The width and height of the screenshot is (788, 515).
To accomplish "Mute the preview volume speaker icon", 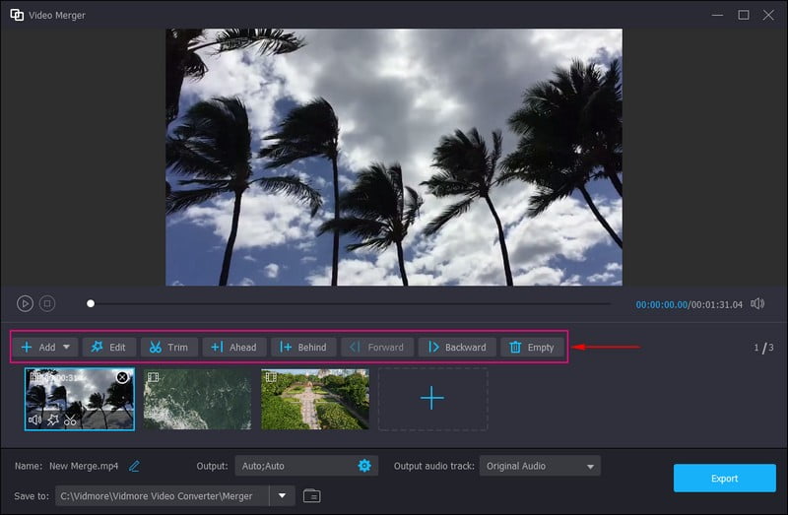I will tap(757, 304).
